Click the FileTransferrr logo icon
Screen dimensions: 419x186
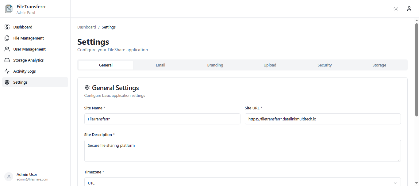pos(8,9)
